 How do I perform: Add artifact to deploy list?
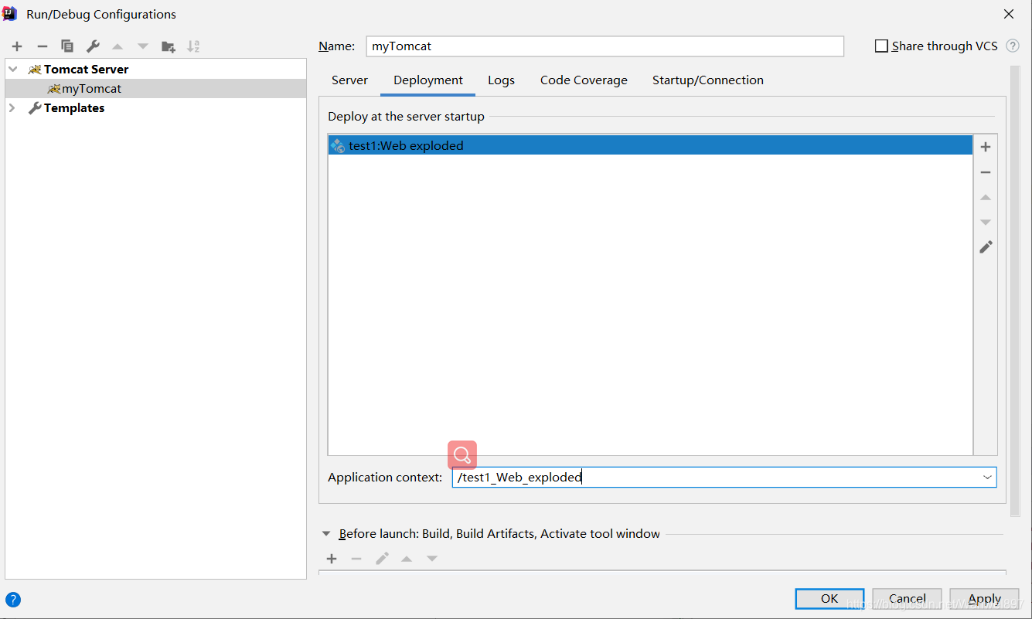point(986,147)
